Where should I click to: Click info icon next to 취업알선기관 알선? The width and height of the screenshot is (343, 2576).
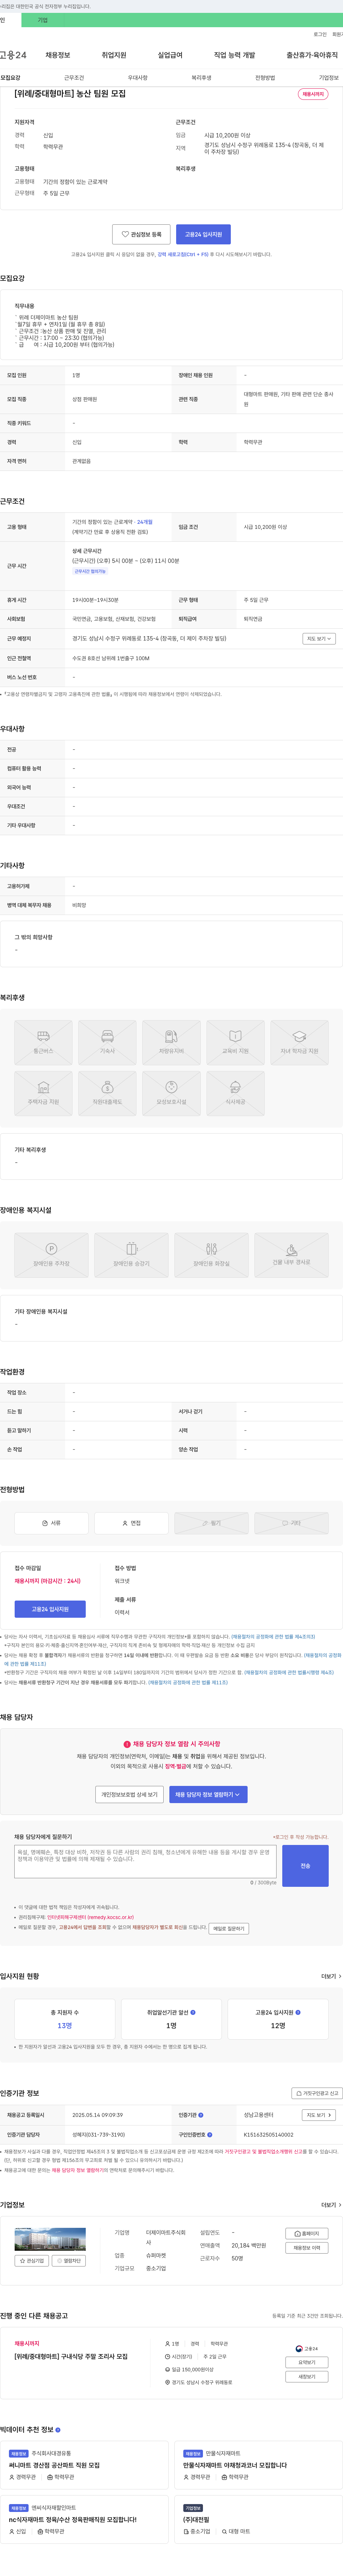(193, 2012)
